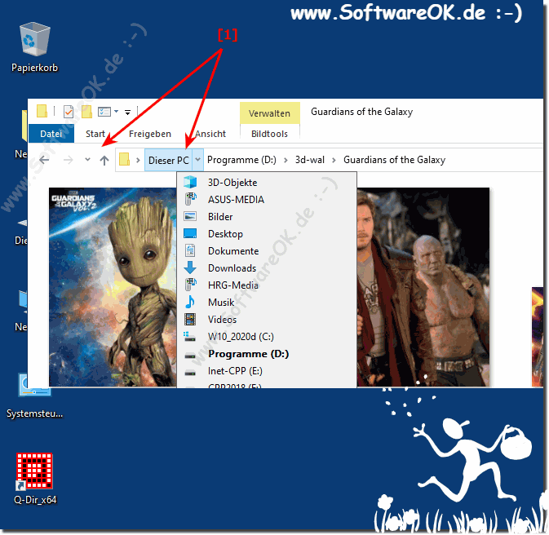Screen dimensions: 549x535
Task: Click the Forward arrow in Explorer
Action: point(69,160)
